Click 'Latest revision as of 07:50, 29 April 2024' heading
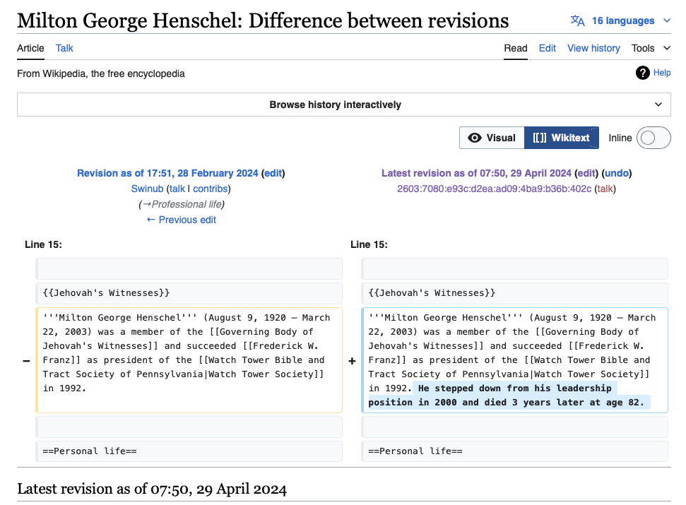686x505 pixels. coord(152,488)
